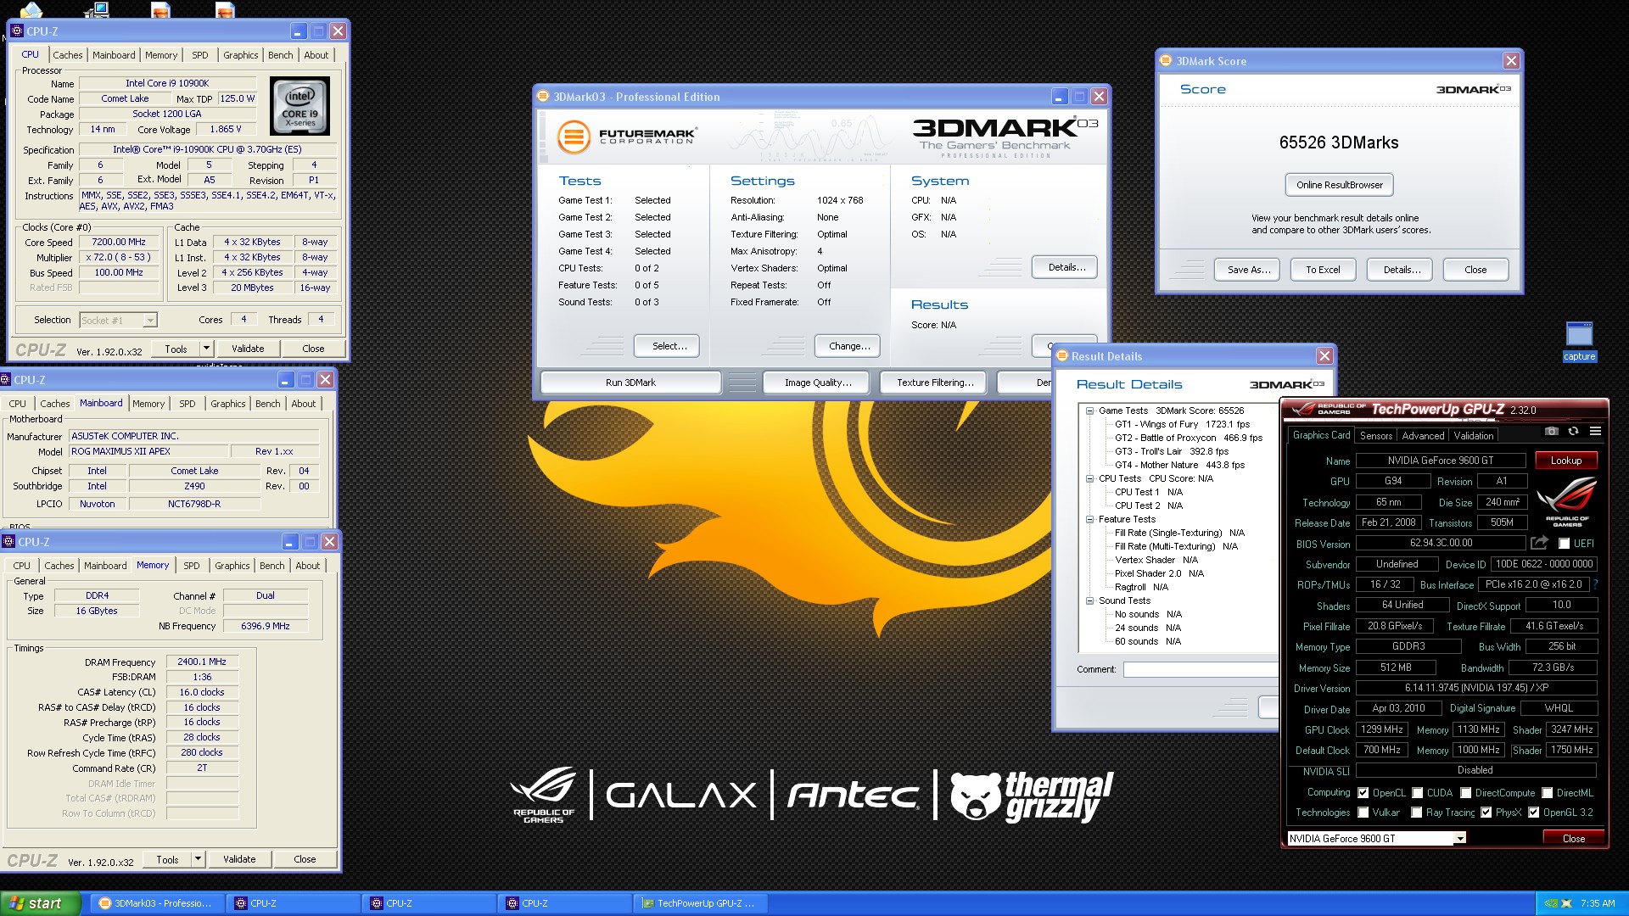Click the GPU-Z refresh icon
The width and height of the screenshot is (1629, 916).
(x=1573, y=432)
